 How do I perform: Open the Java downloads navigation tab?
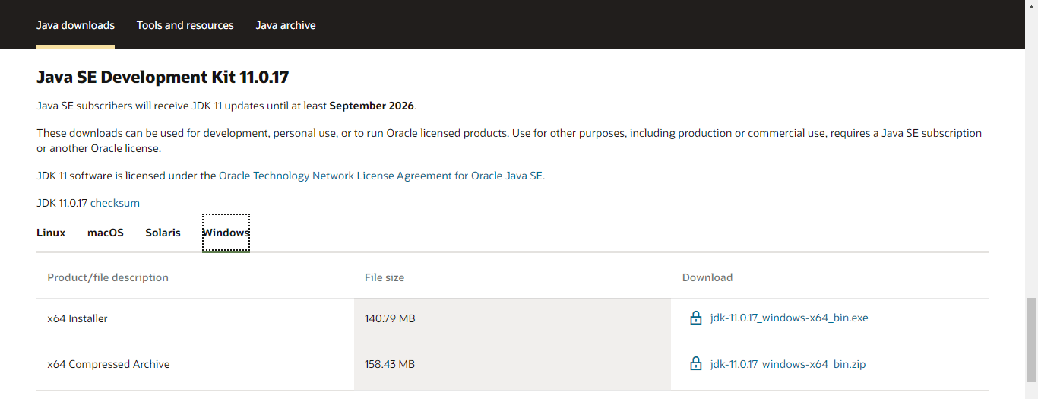pyautogui.click(x=75, y=25)
